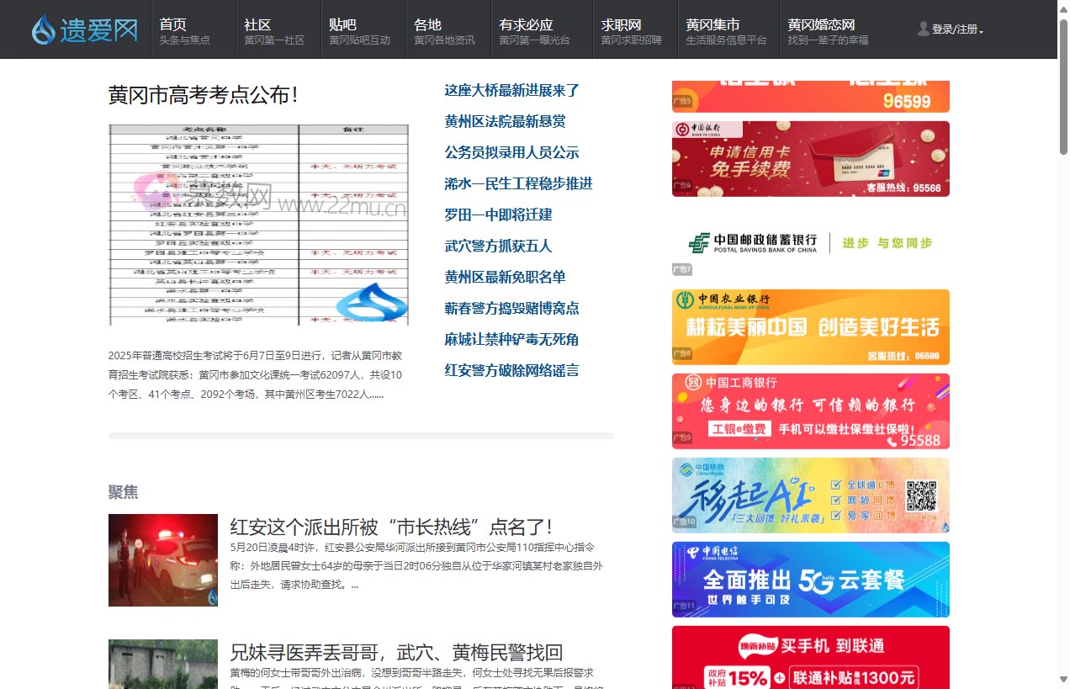Image resolution: width=1070 pixels, height=689 pixels.
Task: Click the user avatar icon beside 登录/注册
Action: tap(923, 29)
